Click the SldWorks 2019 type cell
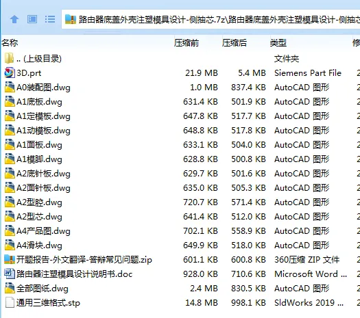The width and height of the screenshot is (360, 318). pyautogui.click(x=309, y=303)
